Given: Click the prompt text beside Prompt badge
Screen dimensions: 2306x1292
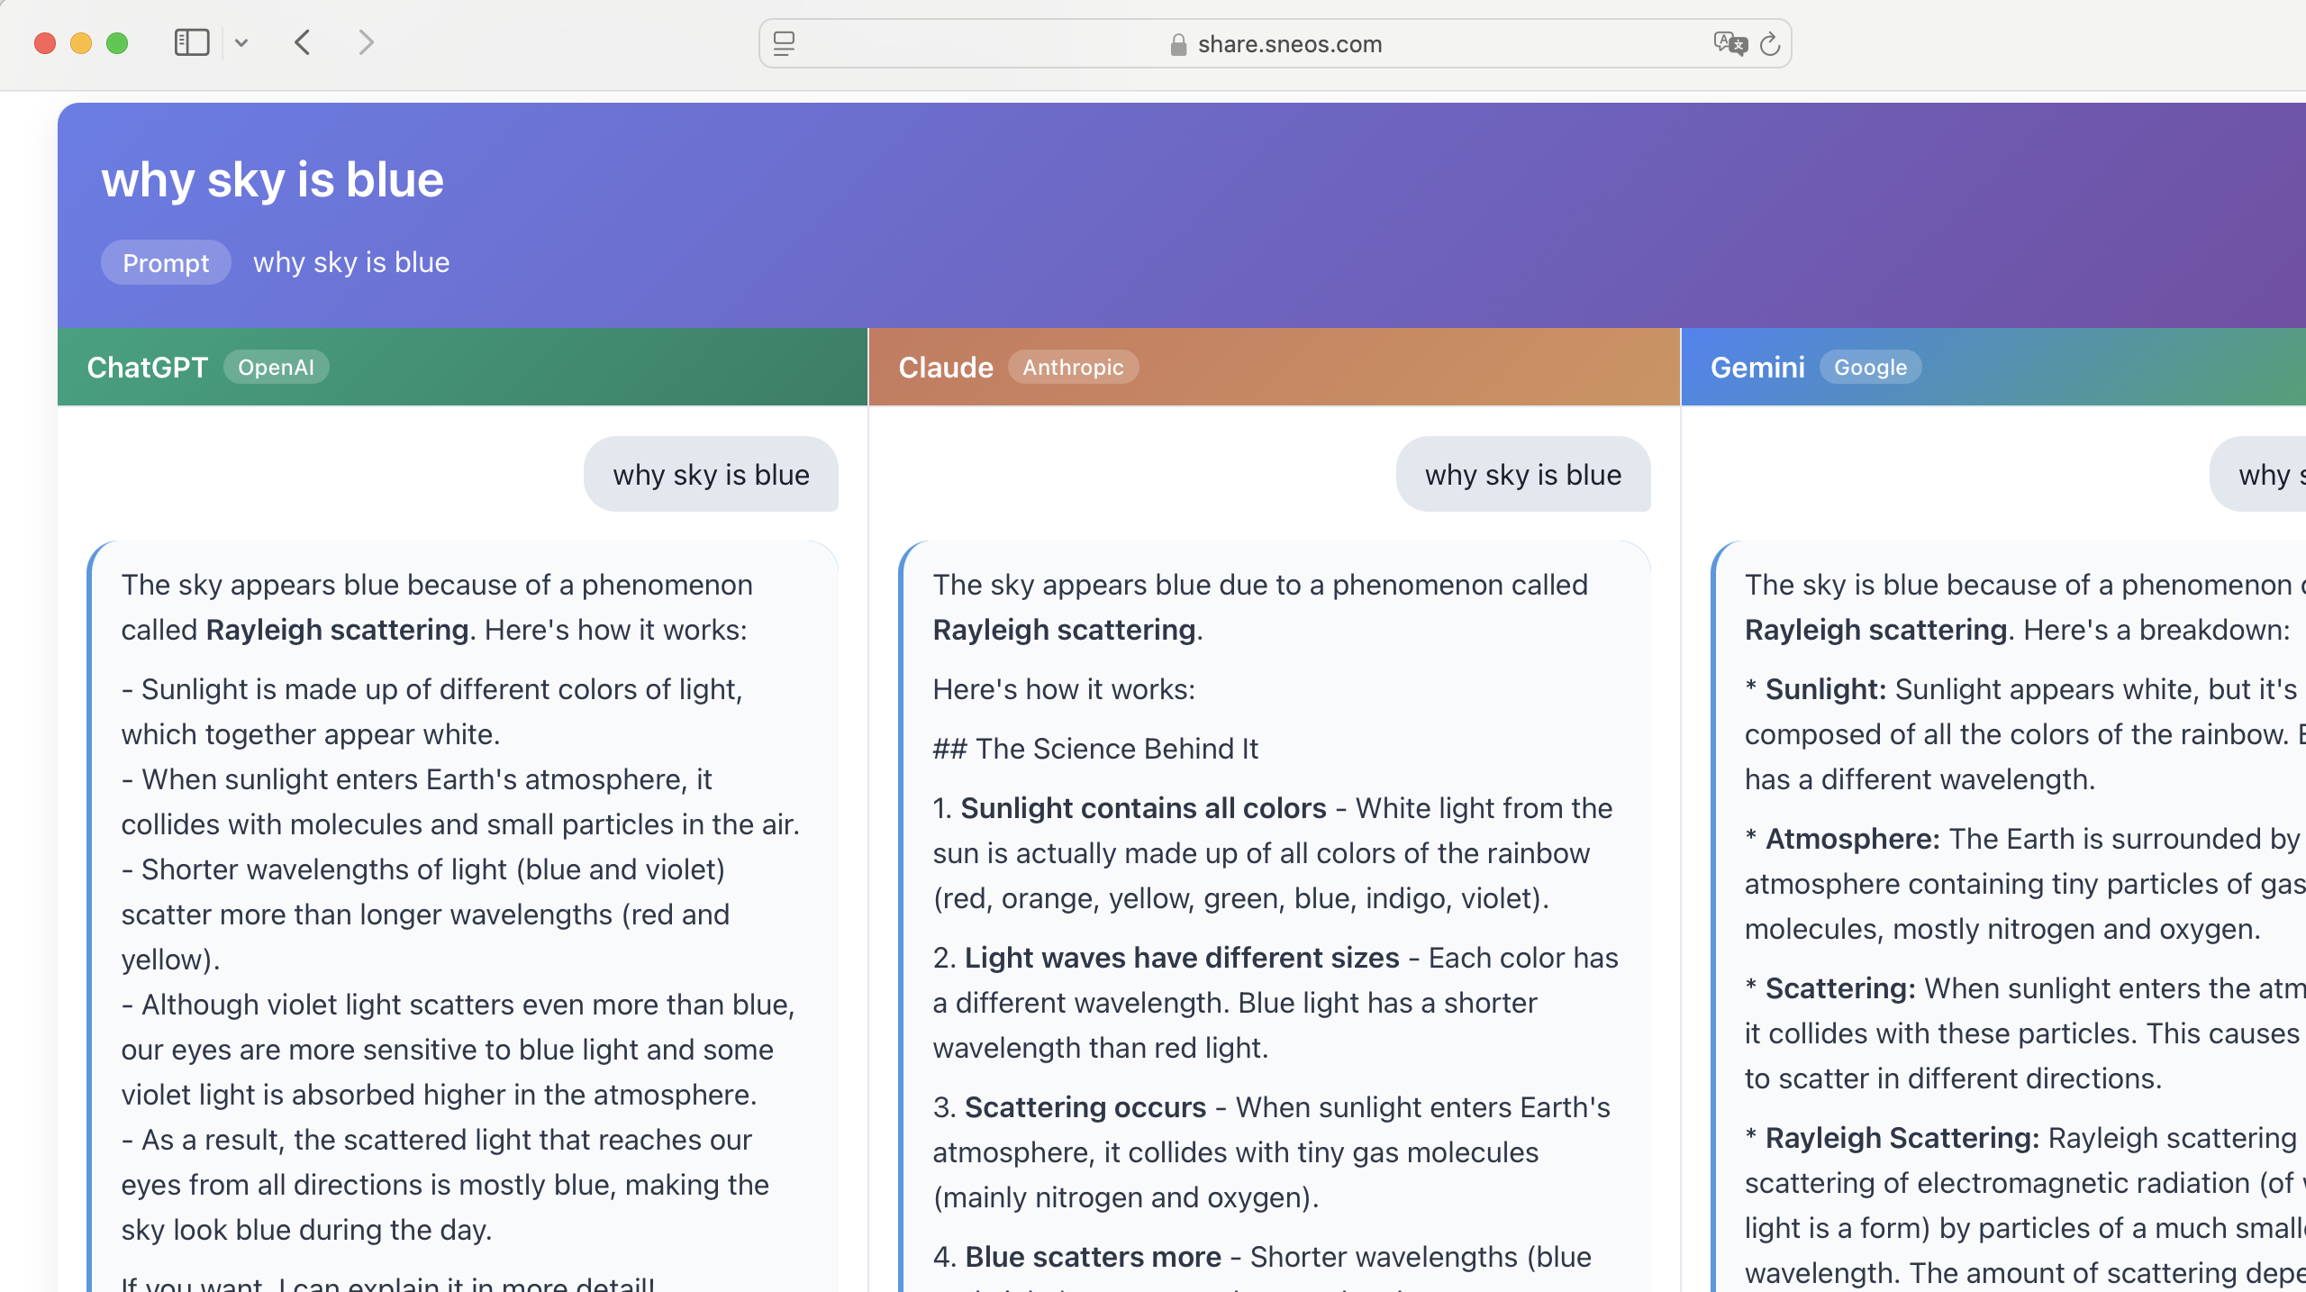Looking at the screenshot, I should [351, 262].
